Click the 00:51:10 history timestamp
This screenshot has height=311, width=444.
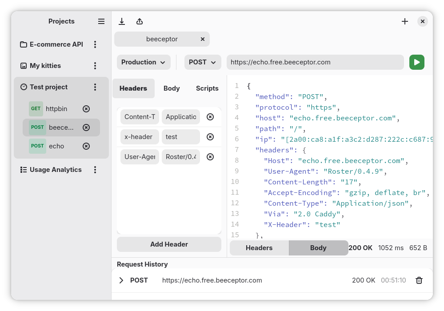pyautogui.click(x=393, y=280)
